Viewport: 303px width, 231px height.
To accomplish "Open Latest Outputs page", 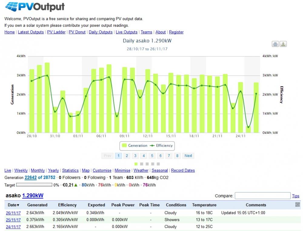I will click(x=31, y=32).
